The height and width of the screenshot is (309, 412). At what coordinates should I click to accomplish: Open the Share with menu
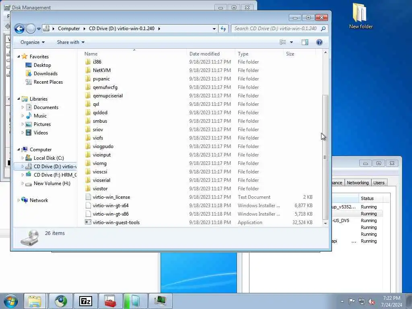click(71, 42)
